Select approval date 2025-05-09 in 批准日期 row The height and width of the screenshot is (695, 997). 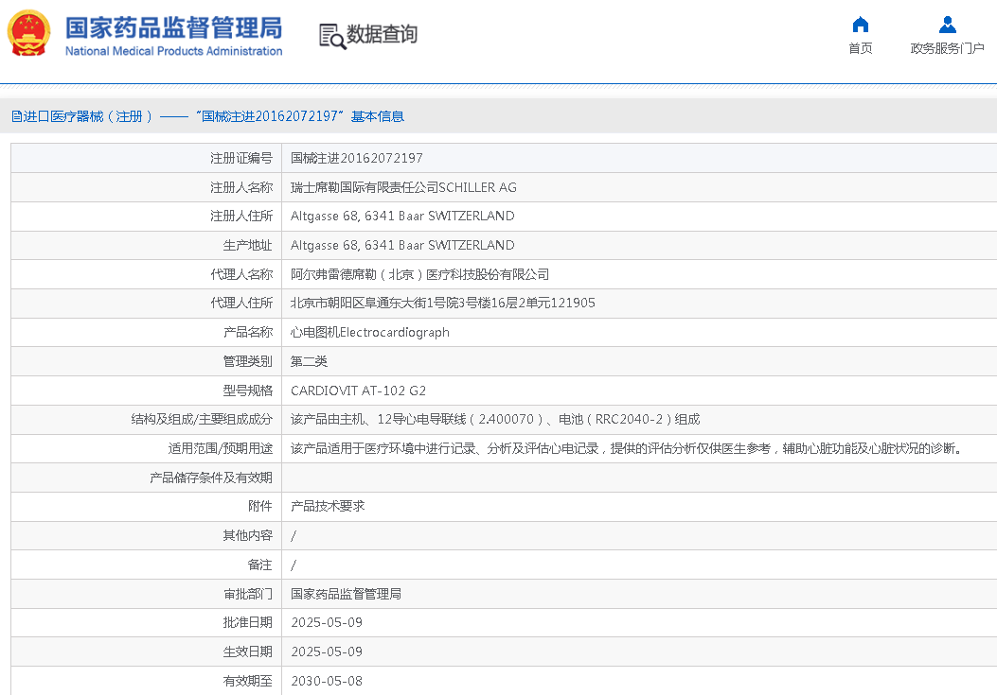click(327, 622)
